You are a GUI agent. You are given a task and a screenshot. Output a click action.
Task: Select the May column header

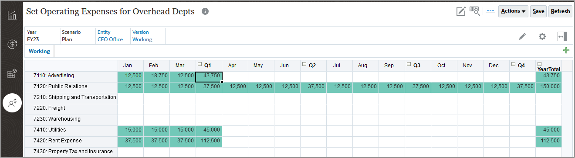[x=261, y=66]
